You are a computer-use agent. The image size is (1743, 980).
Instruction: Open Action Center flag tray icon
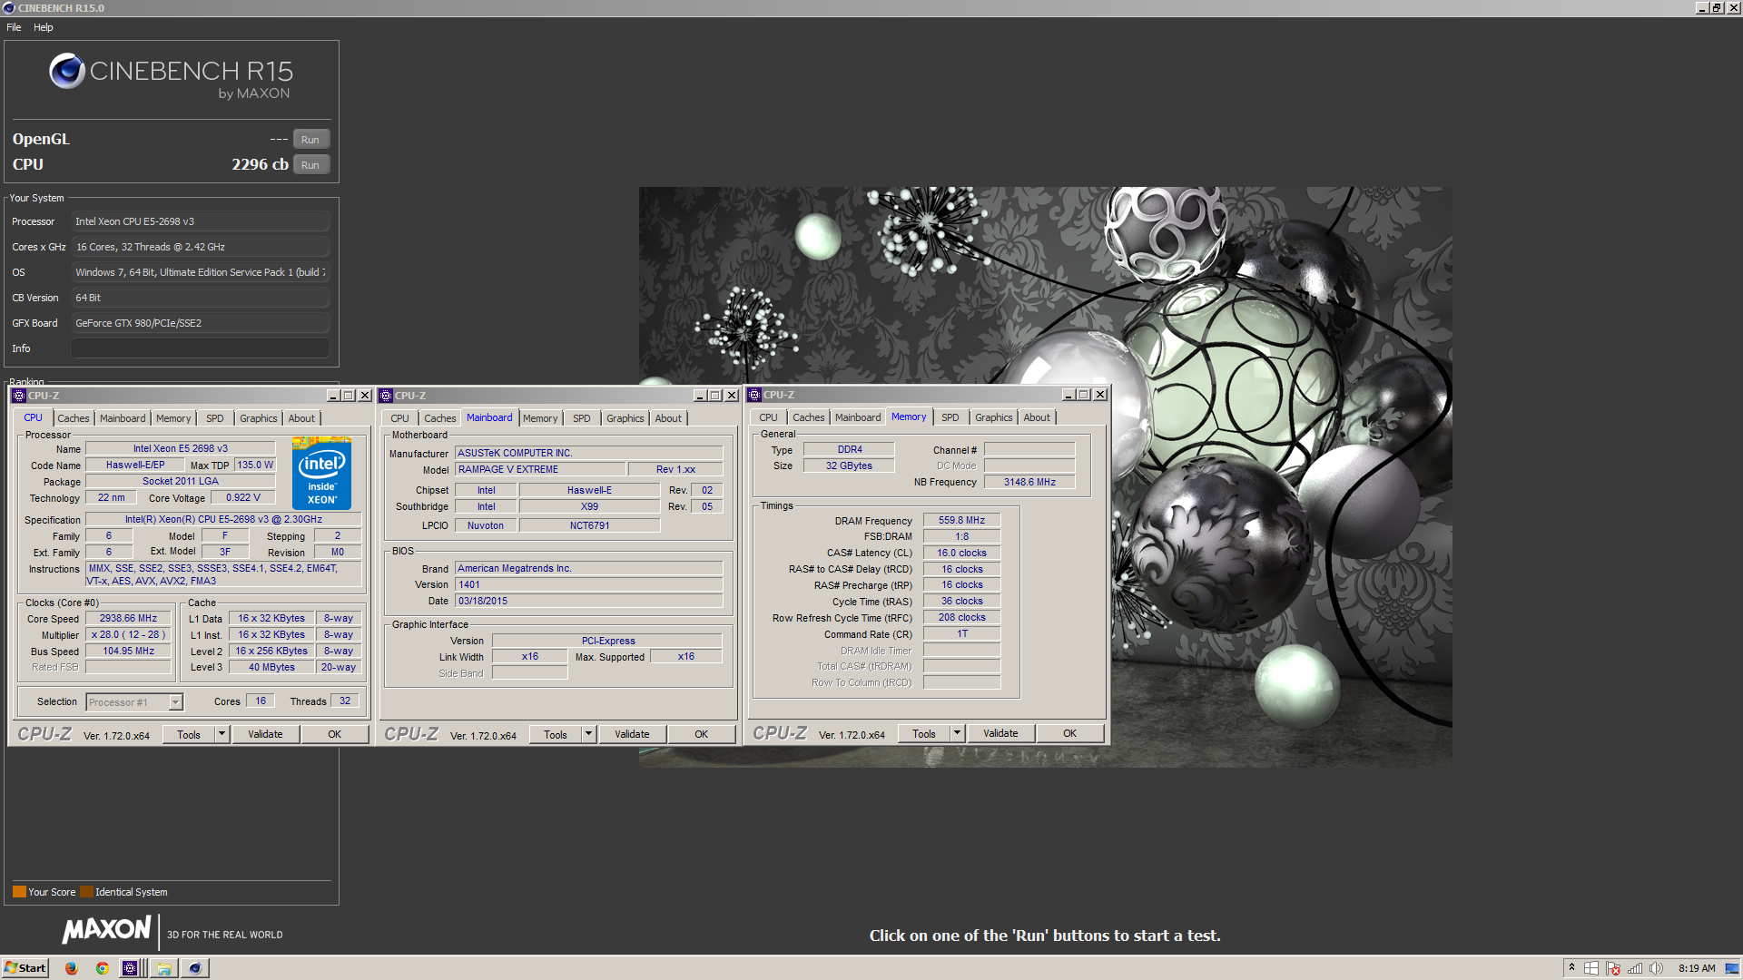pyautogui.click(x=1613, y=968)
